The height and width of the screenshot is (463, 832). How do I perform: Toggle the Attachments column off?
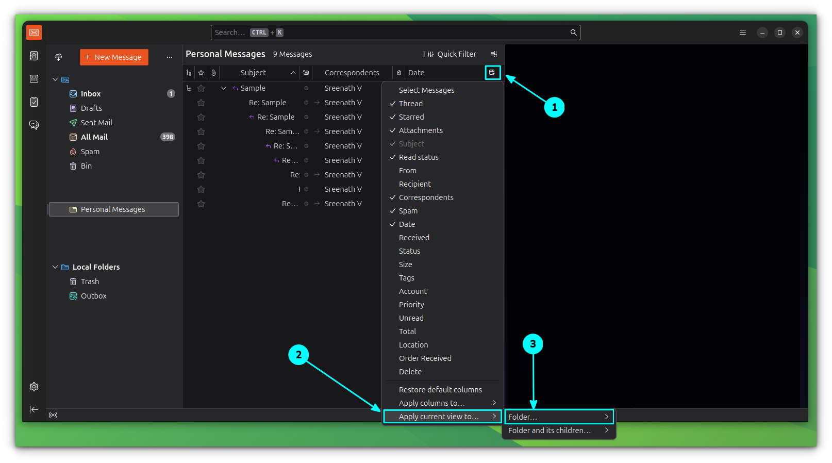420,130
